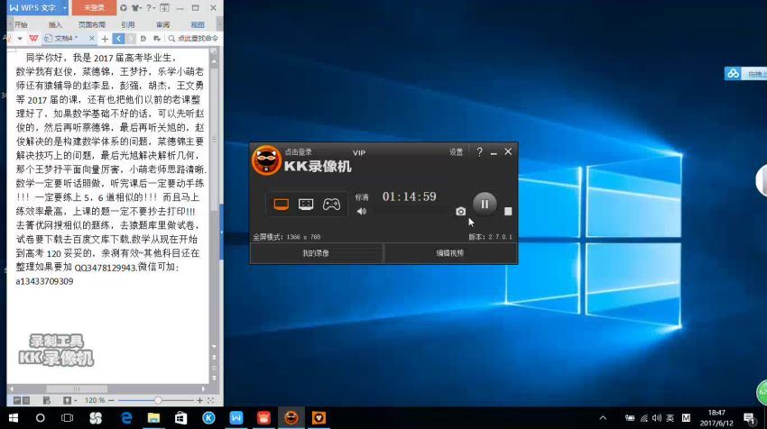Switch to the 文档4 document tab
The image size is (767, 429).
pos(65,38)
